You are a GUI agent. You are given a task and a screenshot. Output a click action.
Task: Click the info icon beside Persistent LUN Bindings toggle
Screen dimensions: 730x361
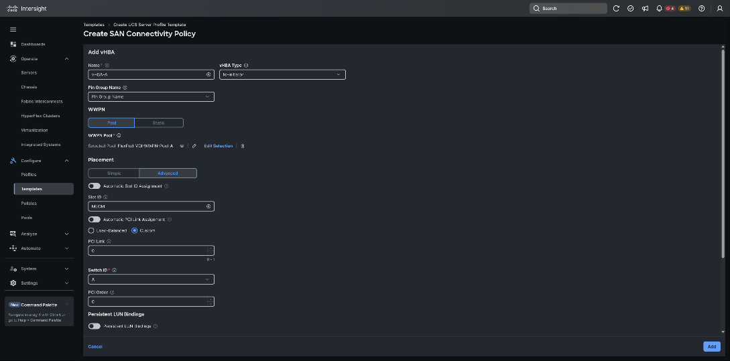coord(156,326)
